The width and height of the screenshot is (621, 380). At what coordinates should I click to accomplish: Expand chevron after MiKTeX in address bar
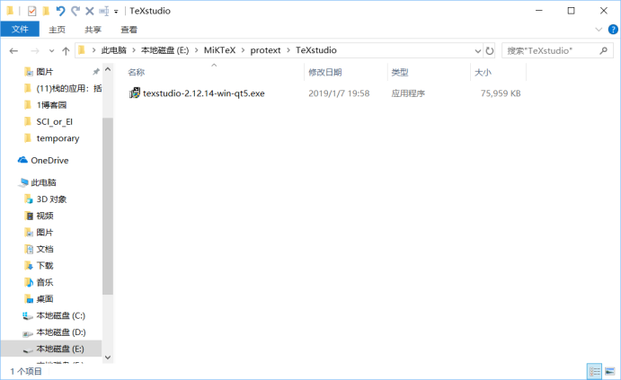pos(243,50)
